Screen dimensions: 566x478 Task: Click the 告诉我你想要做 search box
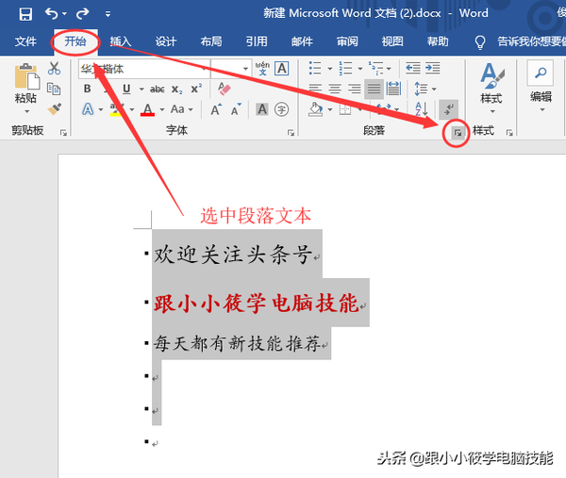pos(531,41)
